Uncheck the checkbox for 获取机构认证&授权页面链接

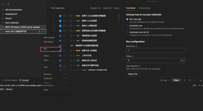[60, 31]
